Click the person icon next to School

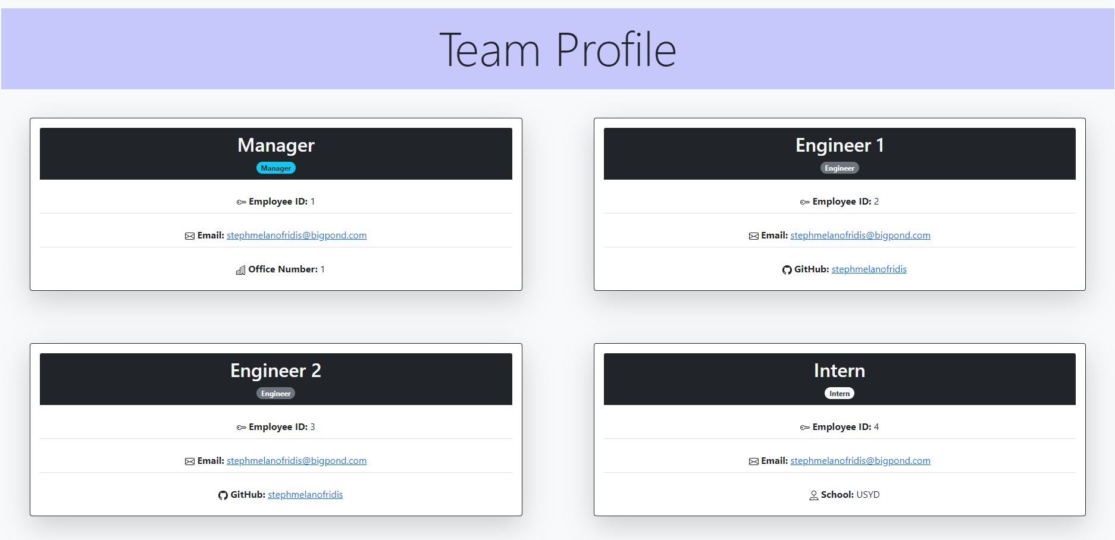(814, 495)
